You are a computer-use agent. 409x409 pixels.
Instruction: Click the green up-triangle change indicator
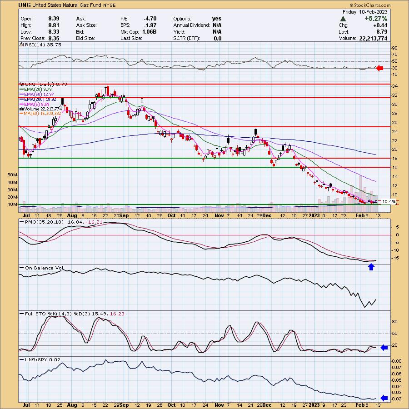click(343, 19)
